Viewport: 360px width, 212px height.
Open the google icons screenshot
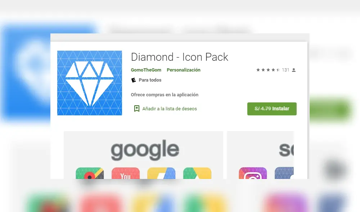click(144, 155)
